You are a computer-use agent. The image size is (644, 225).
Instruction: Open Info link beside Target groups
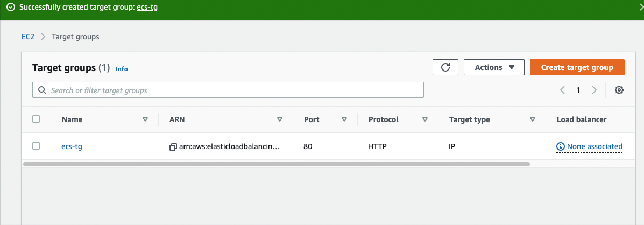click(x=122, y=69)
